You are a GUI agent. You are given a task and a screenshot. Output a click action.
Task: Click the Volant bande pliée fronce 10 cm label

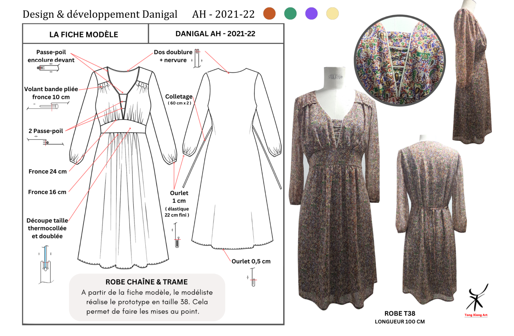[51, 93]
